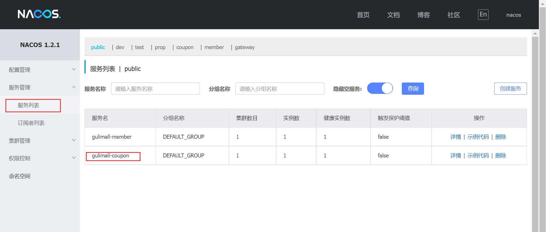546x232 pixels.
Task: Open 示例代码 for gulimall-member
Action: (478, 137)
